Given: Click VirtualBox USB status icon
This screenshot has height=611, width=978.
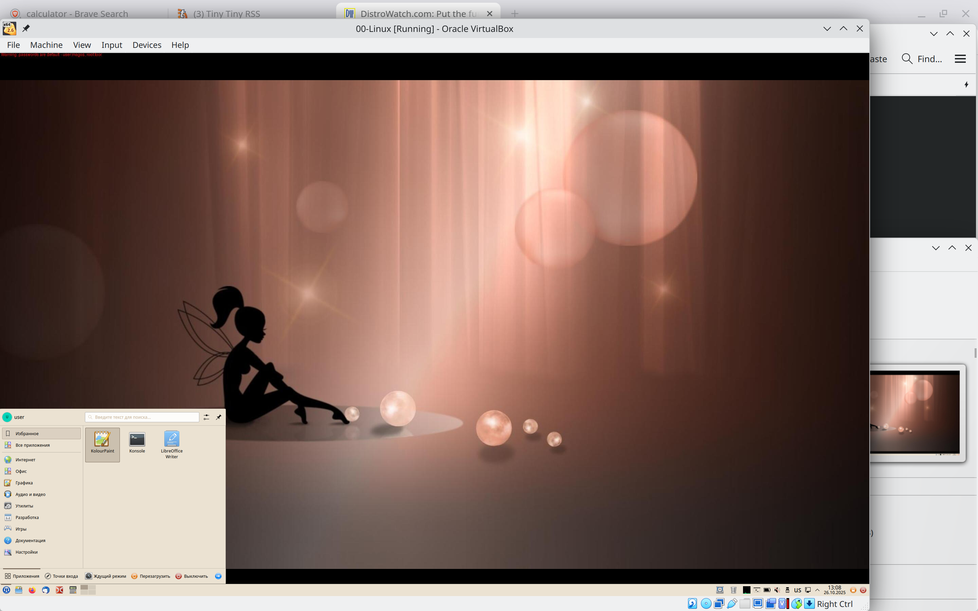Looking at the screenshot, I should click(x=732, y=604).
